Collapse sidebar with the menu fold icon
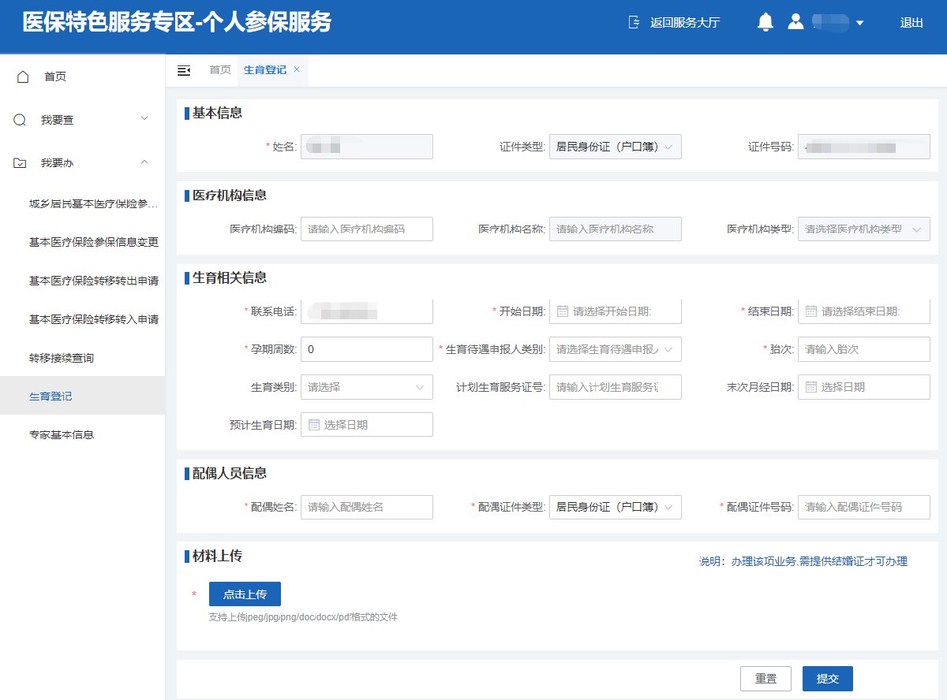The image size is (947, 700). pyautogui.click(x=184, y=70)
